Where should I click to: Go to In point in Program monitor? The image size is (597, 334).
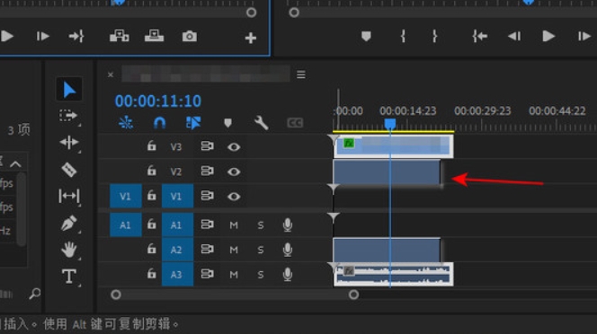pos(480,36)
